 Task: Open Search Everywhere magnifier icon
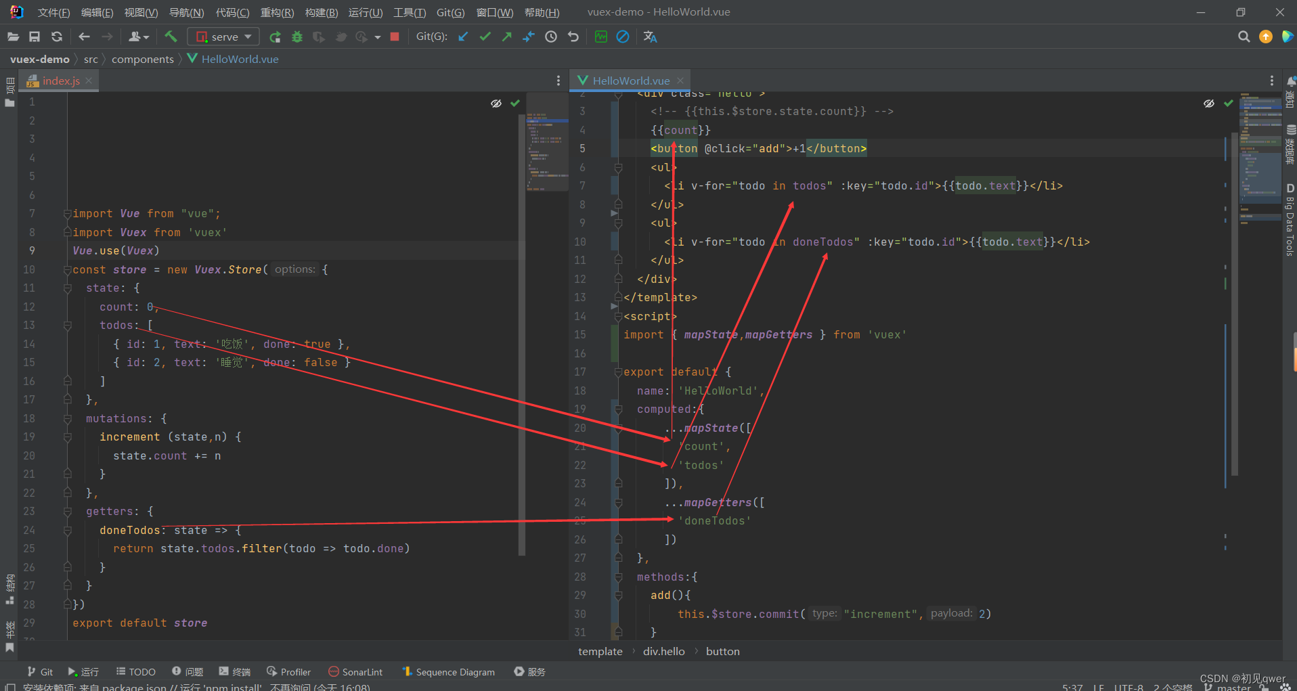pos(1244,37)
